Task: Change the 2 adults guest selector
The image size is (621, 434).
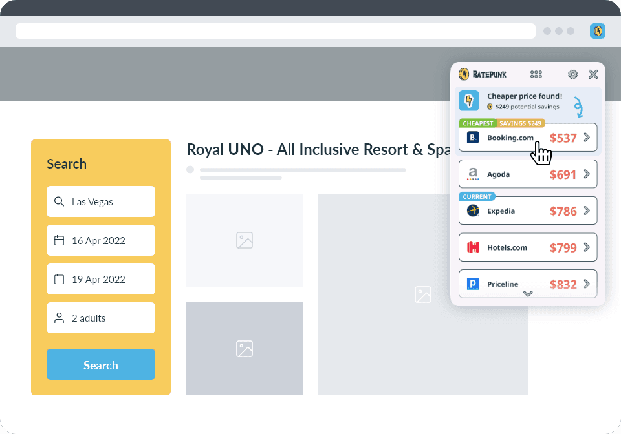Action: [101, 318]
